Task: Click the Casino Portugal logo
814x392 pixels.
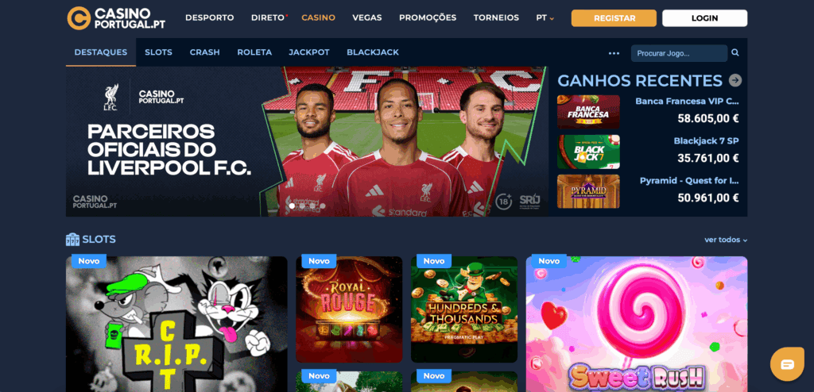Action: point(116,18)
